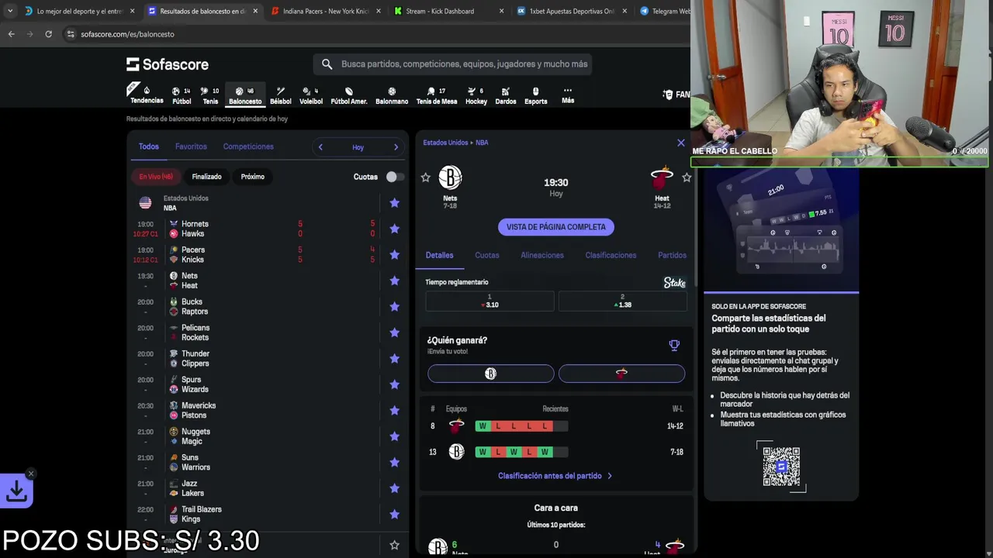Viewport: 993px width, 558px height.
Task: Favorite the Heat team star
Action: tap(687, 177)
